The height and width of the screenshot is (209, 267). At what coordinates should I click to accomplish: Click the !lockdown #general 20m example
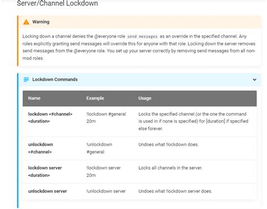pyautogui.click(x=106, y=117)
